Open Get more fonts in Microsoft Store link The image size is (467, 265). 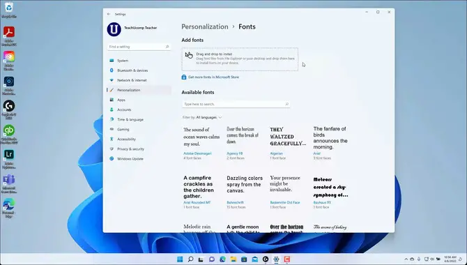[x=213, y=77]
